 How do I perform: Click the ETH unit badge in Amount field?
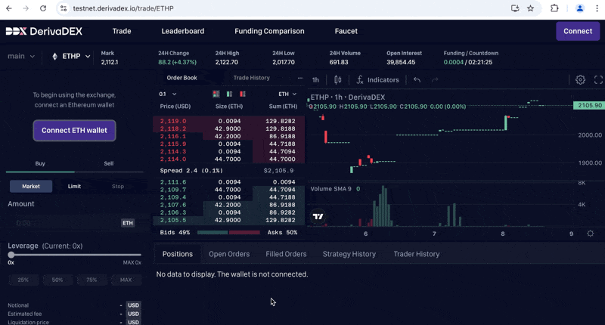tap(128, 223)
